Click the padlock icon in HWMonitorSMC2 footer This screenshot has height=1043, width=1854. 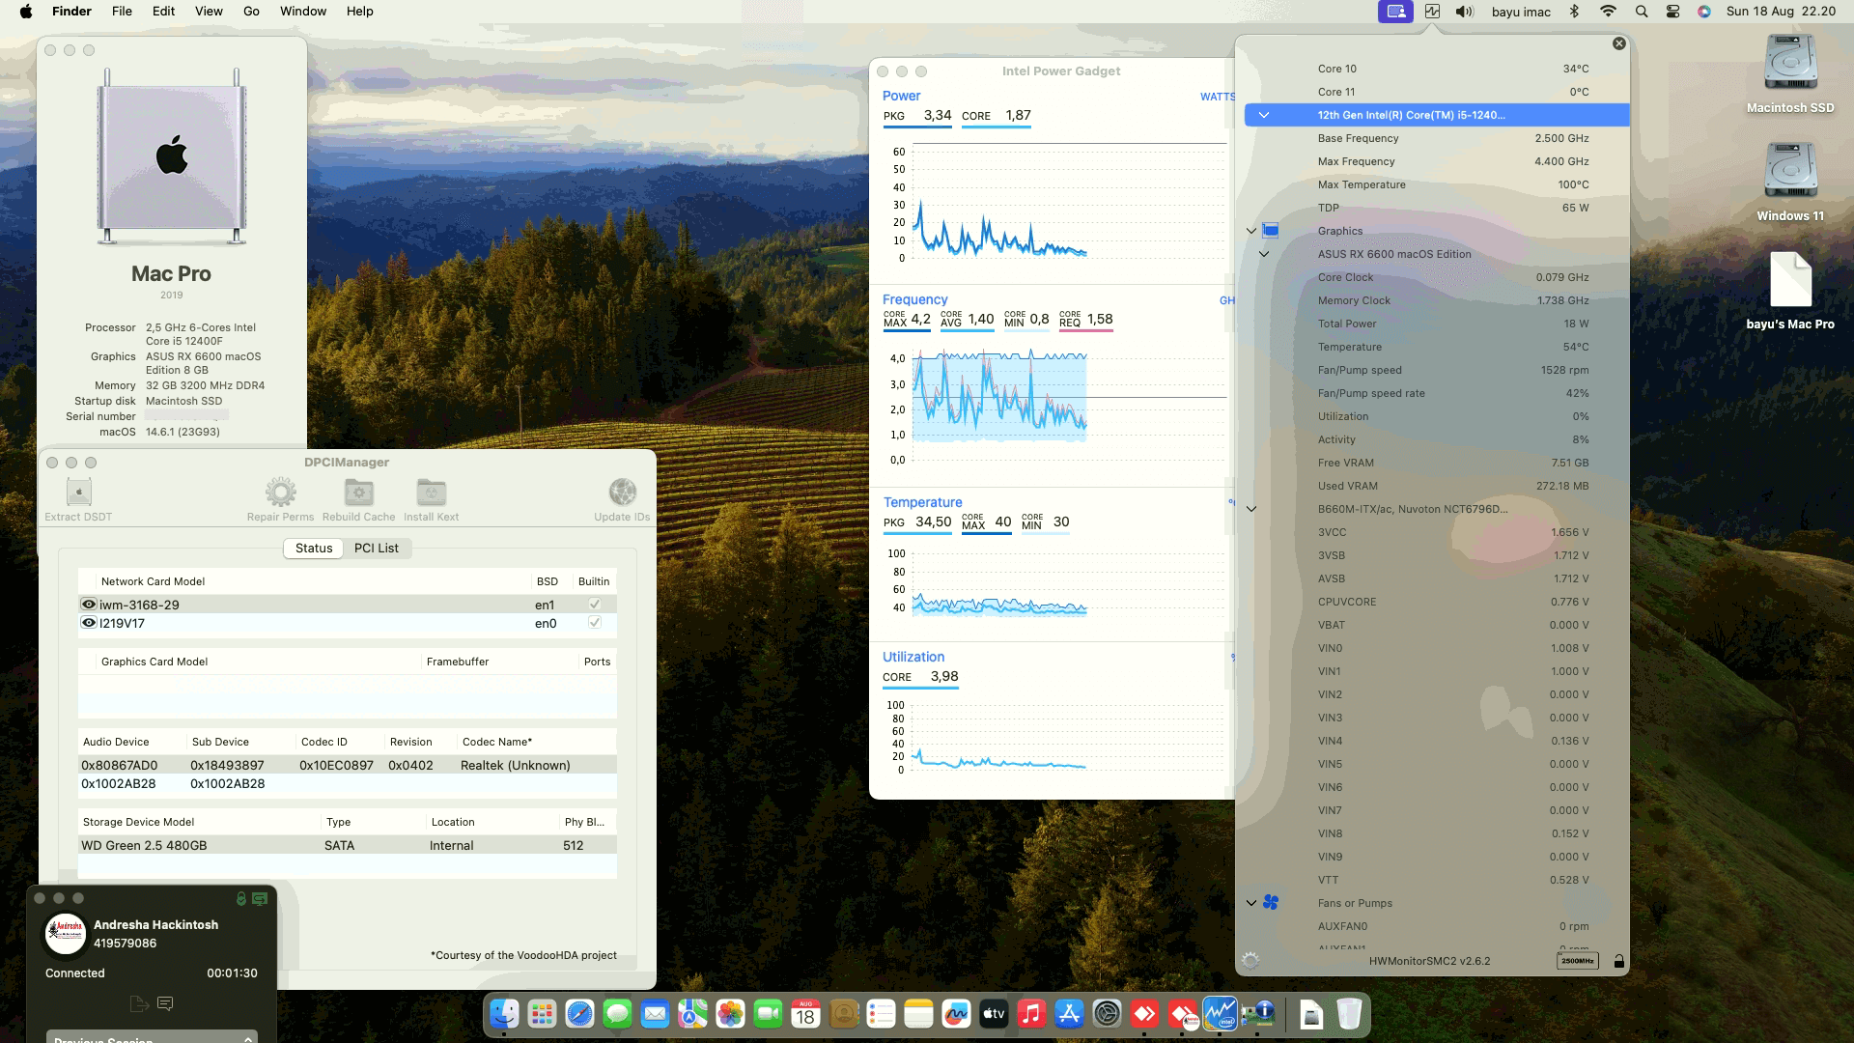coord(1618,961)
